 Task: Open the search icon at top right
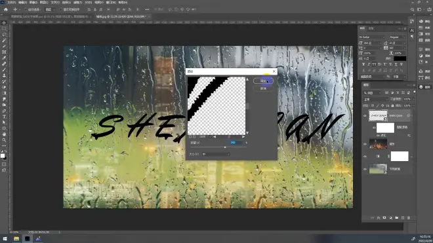tap(412, 9)
